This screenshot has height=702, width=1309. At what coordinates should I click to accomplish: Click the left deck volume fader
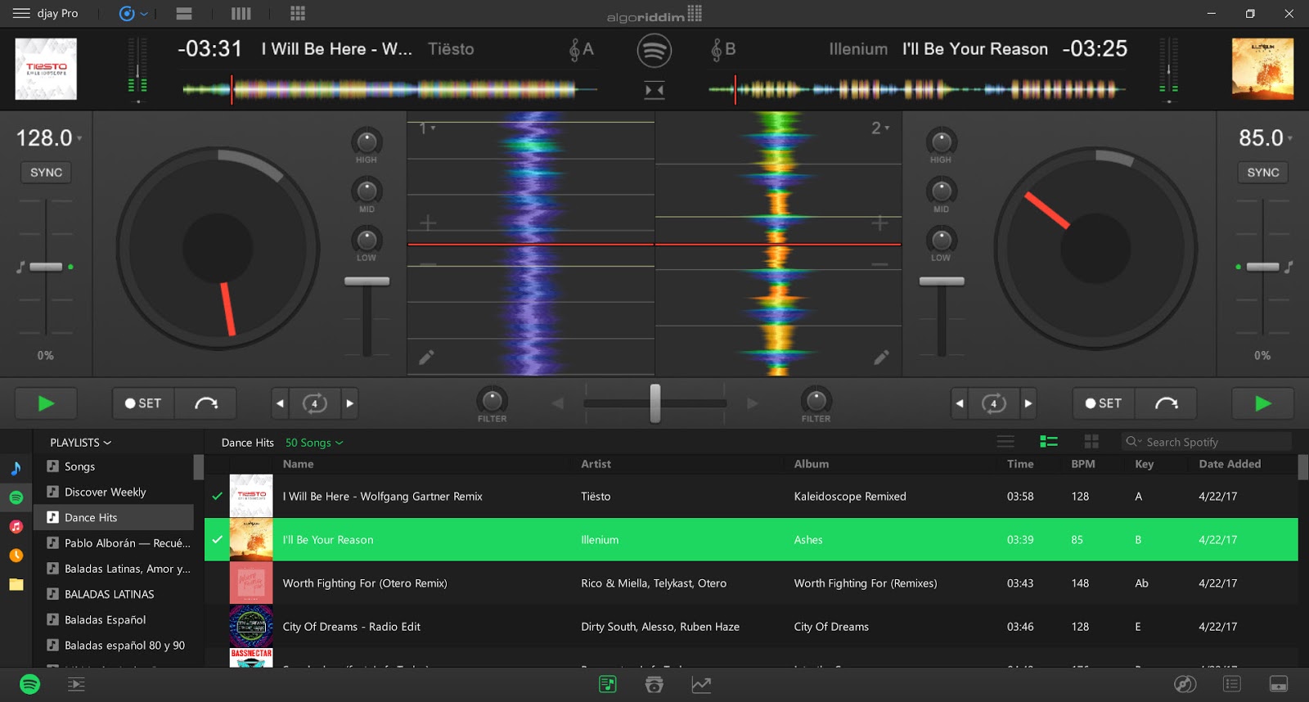pyautogui.click(x=367, y=281)
